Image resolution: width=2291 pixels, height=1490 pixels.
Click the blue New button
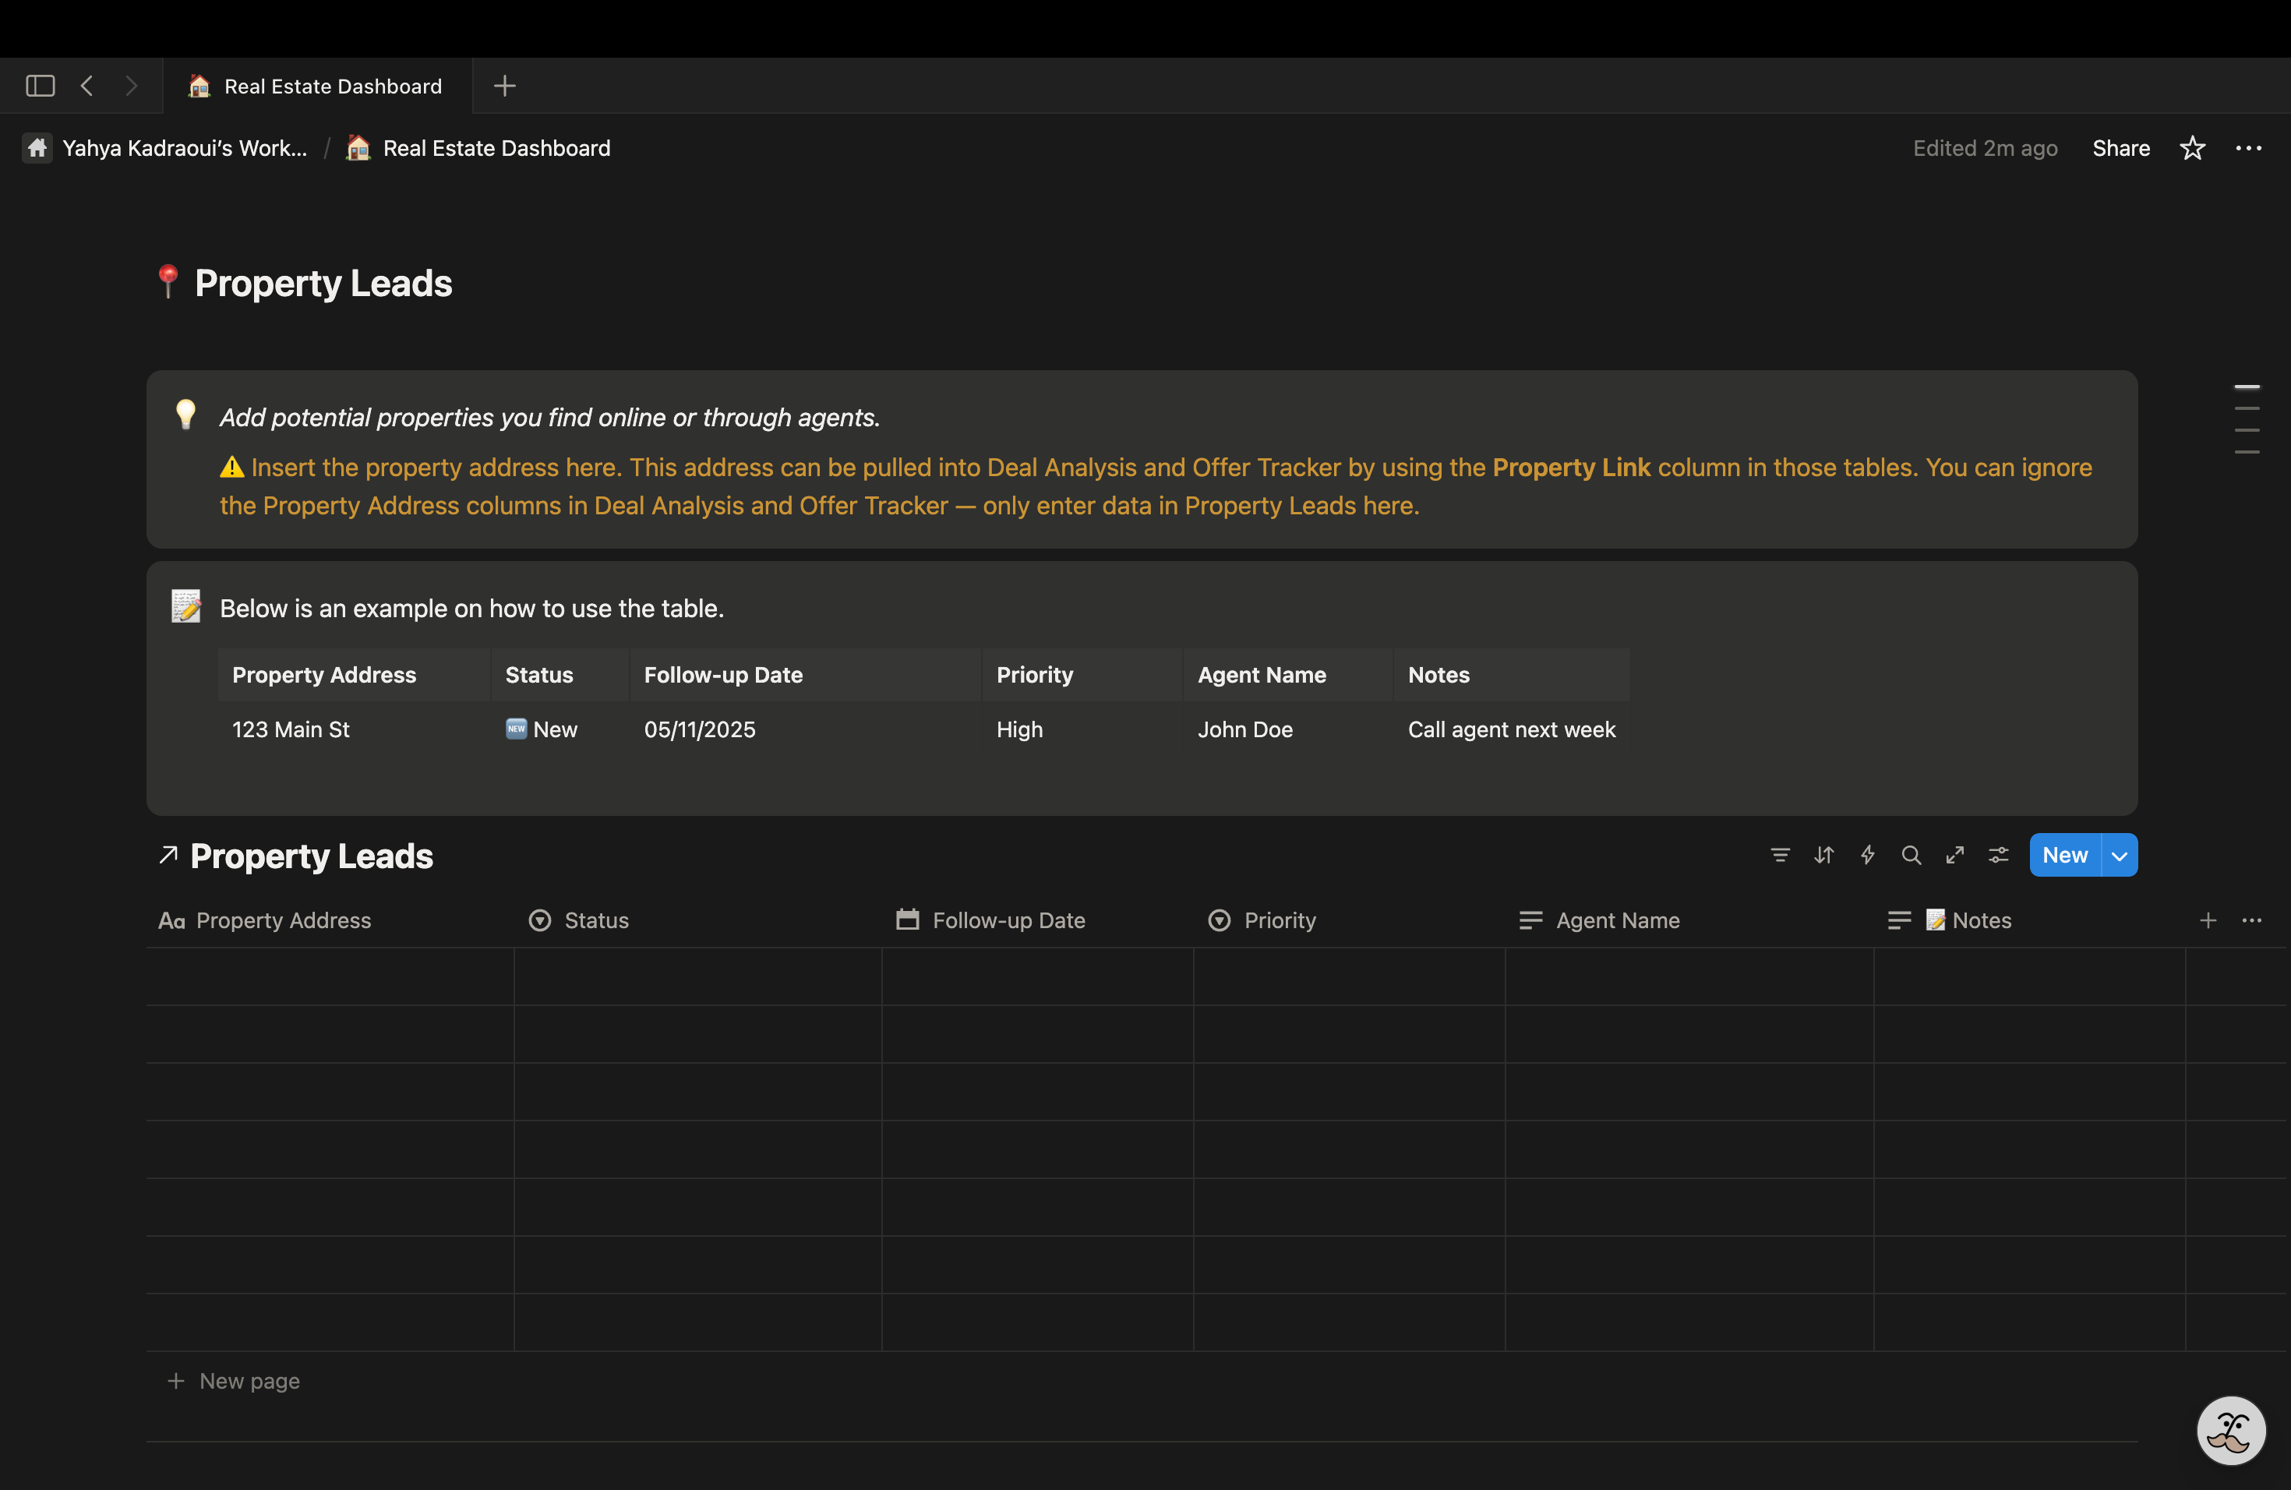click(x=2063, y=856)
